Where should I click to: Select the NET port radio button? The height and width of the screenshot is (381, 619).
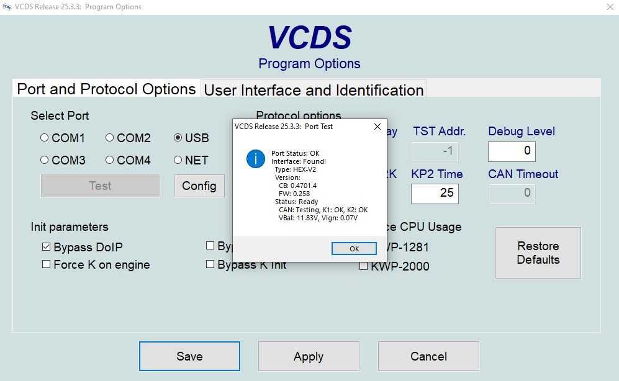point(178,159)
